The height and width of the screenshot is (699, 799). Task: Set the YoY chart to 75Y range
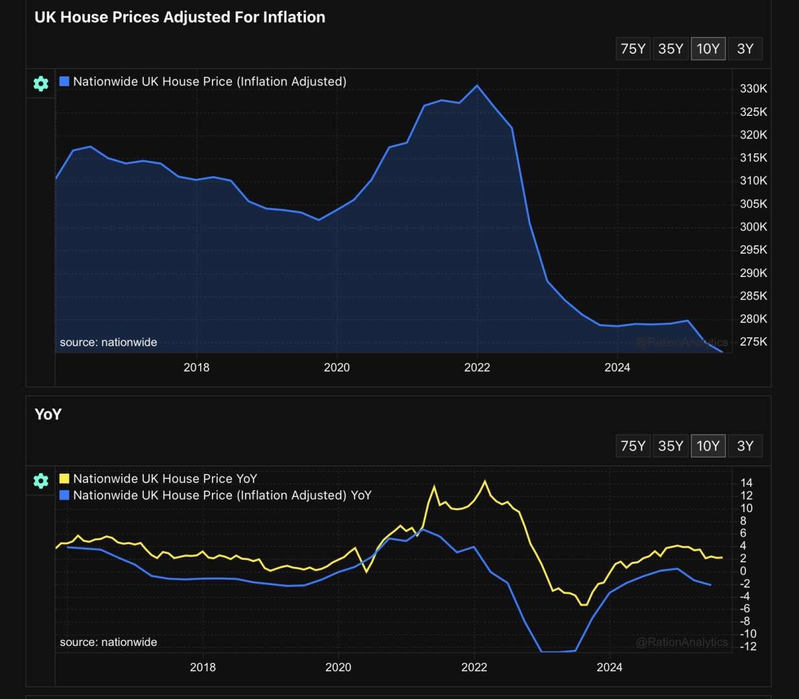pos(632,446)
